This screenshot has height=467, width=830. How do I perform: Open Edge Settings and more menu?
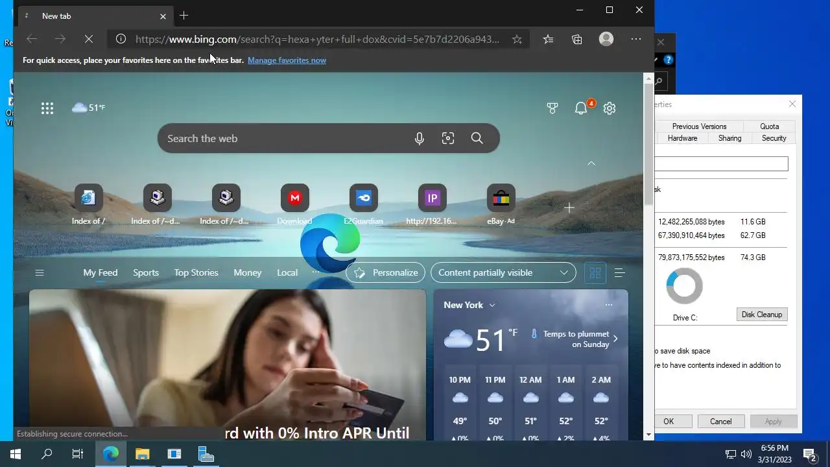click(636, 39)
